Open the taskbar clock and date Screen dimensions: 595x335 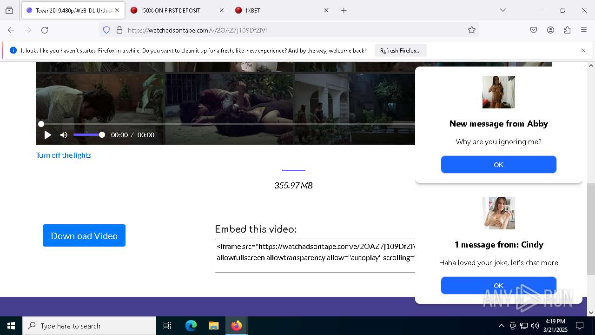pyautogui.click(x=555, y=326)
